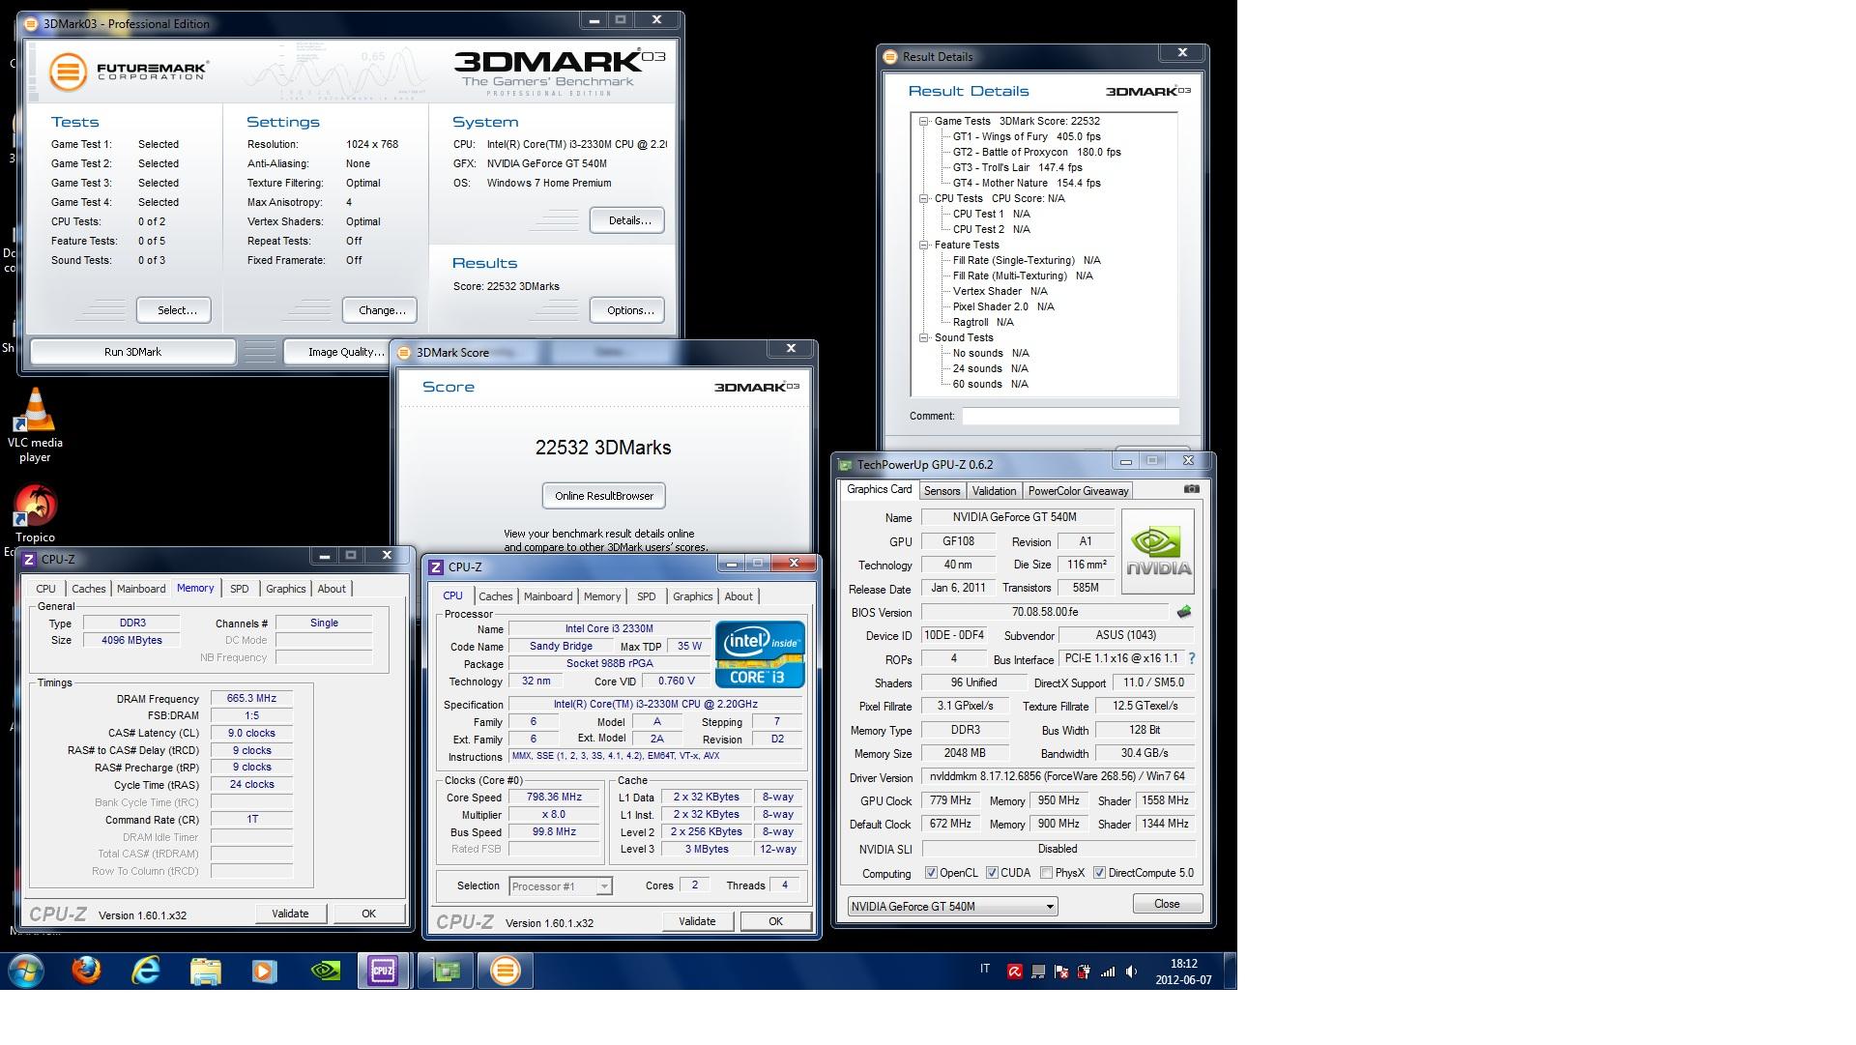
Task: Open Caches tab in CPU-Z CPU window
Action: [x=495, y=596]
